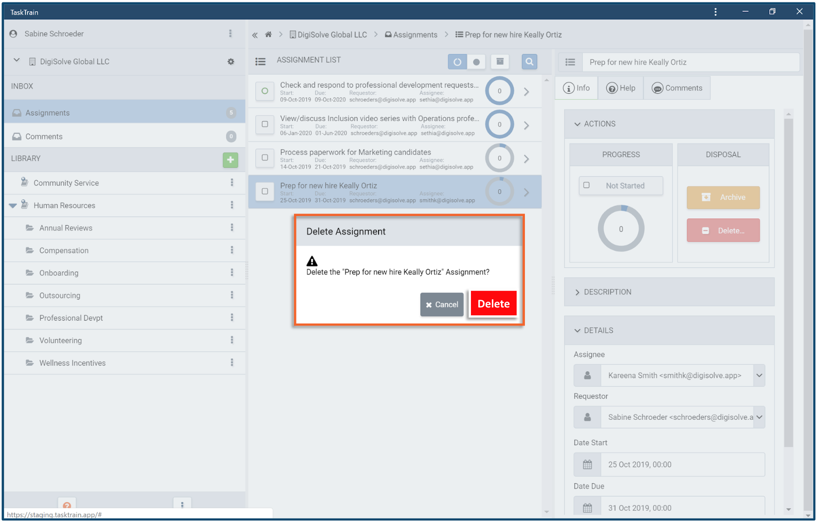Confirm deletion with the red Delete button
Screen dimensions: 817x522
point(493,304)
